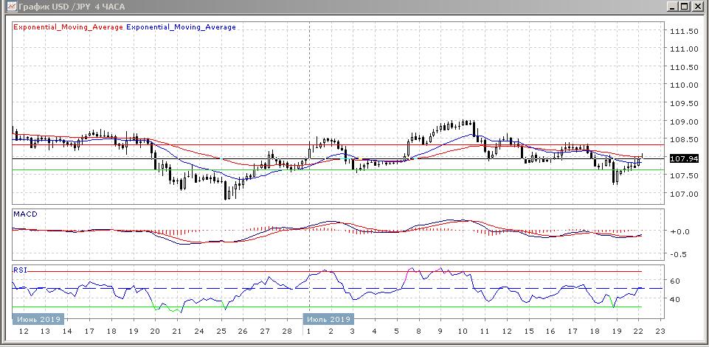Viewport: 709px width, 347px height.
Task: Click the RSI 60 axis label
Action: coord(674,281)
